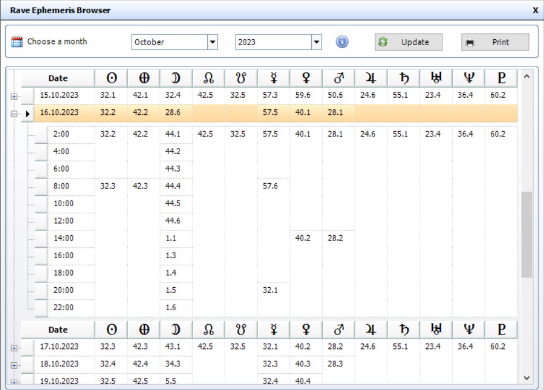Click the Venus symbol column header
The image size is (544, 390).
[305, 78]
